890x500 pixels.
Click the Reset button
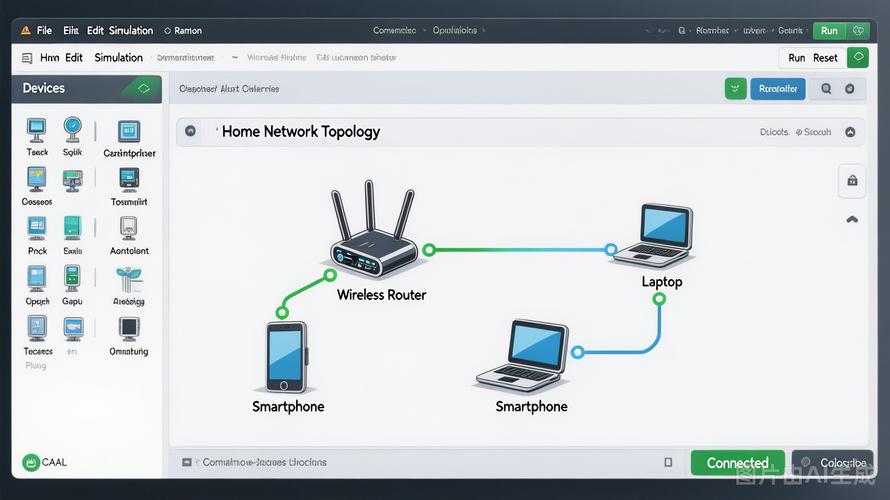tap(825, 58)
